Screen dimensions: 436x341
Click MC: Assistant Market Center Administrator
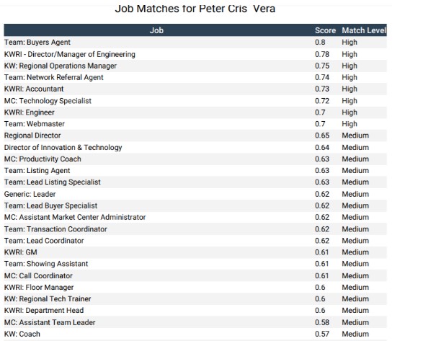click(75, 217)
